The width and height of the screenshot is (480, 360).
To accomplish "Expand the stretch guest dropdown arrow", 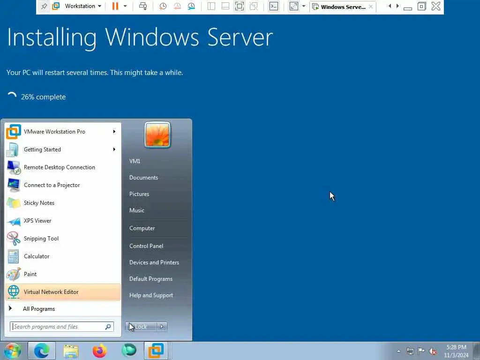I will point(304,6).
